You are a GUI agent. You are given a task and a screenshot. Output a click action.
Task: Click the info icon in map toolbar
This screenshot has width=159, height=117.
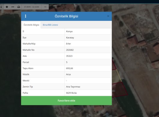pos(1,7)
